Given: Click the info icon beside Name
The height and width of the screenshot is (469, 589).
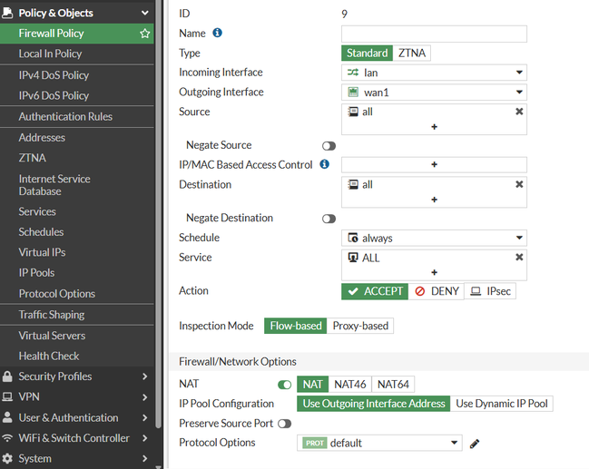Looking at the screenshot, I should (218, 34).
